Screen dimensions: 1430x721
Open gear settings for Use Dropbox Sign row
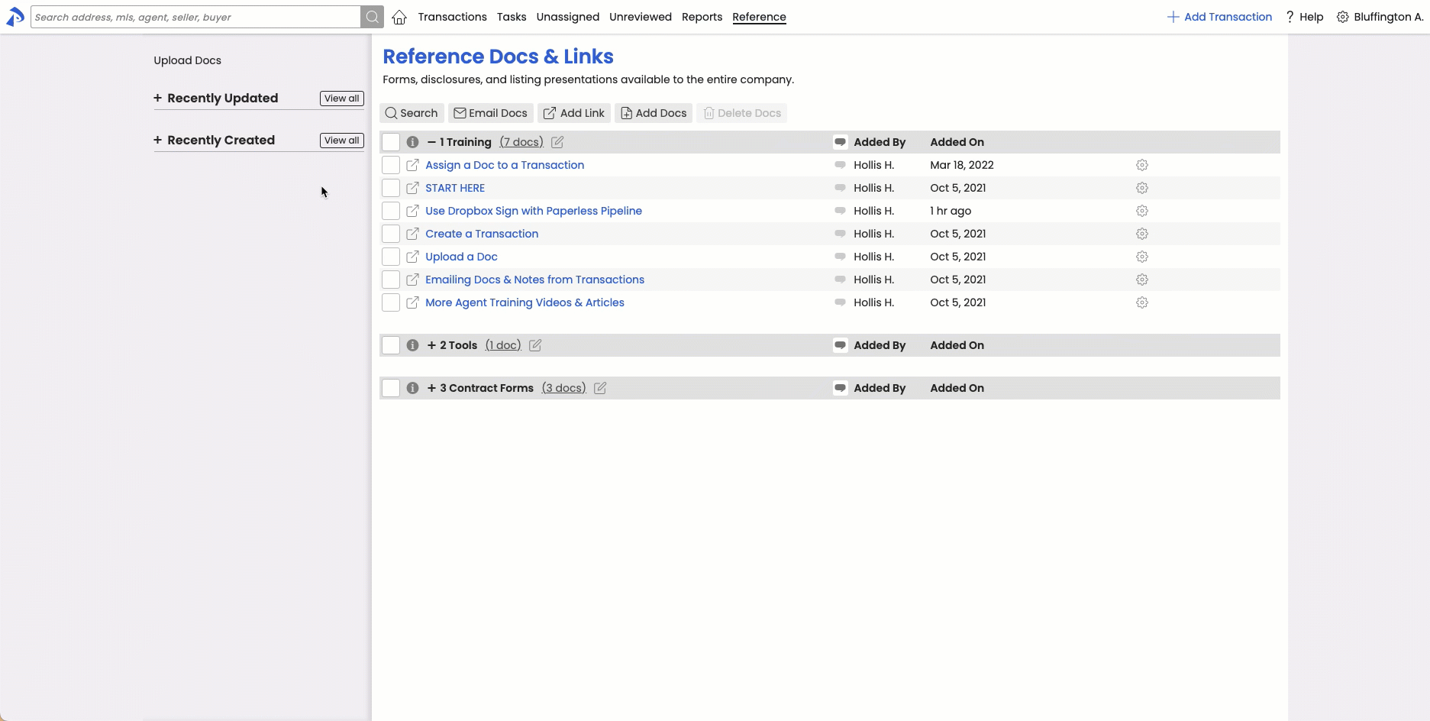(x=1142, y=211)
